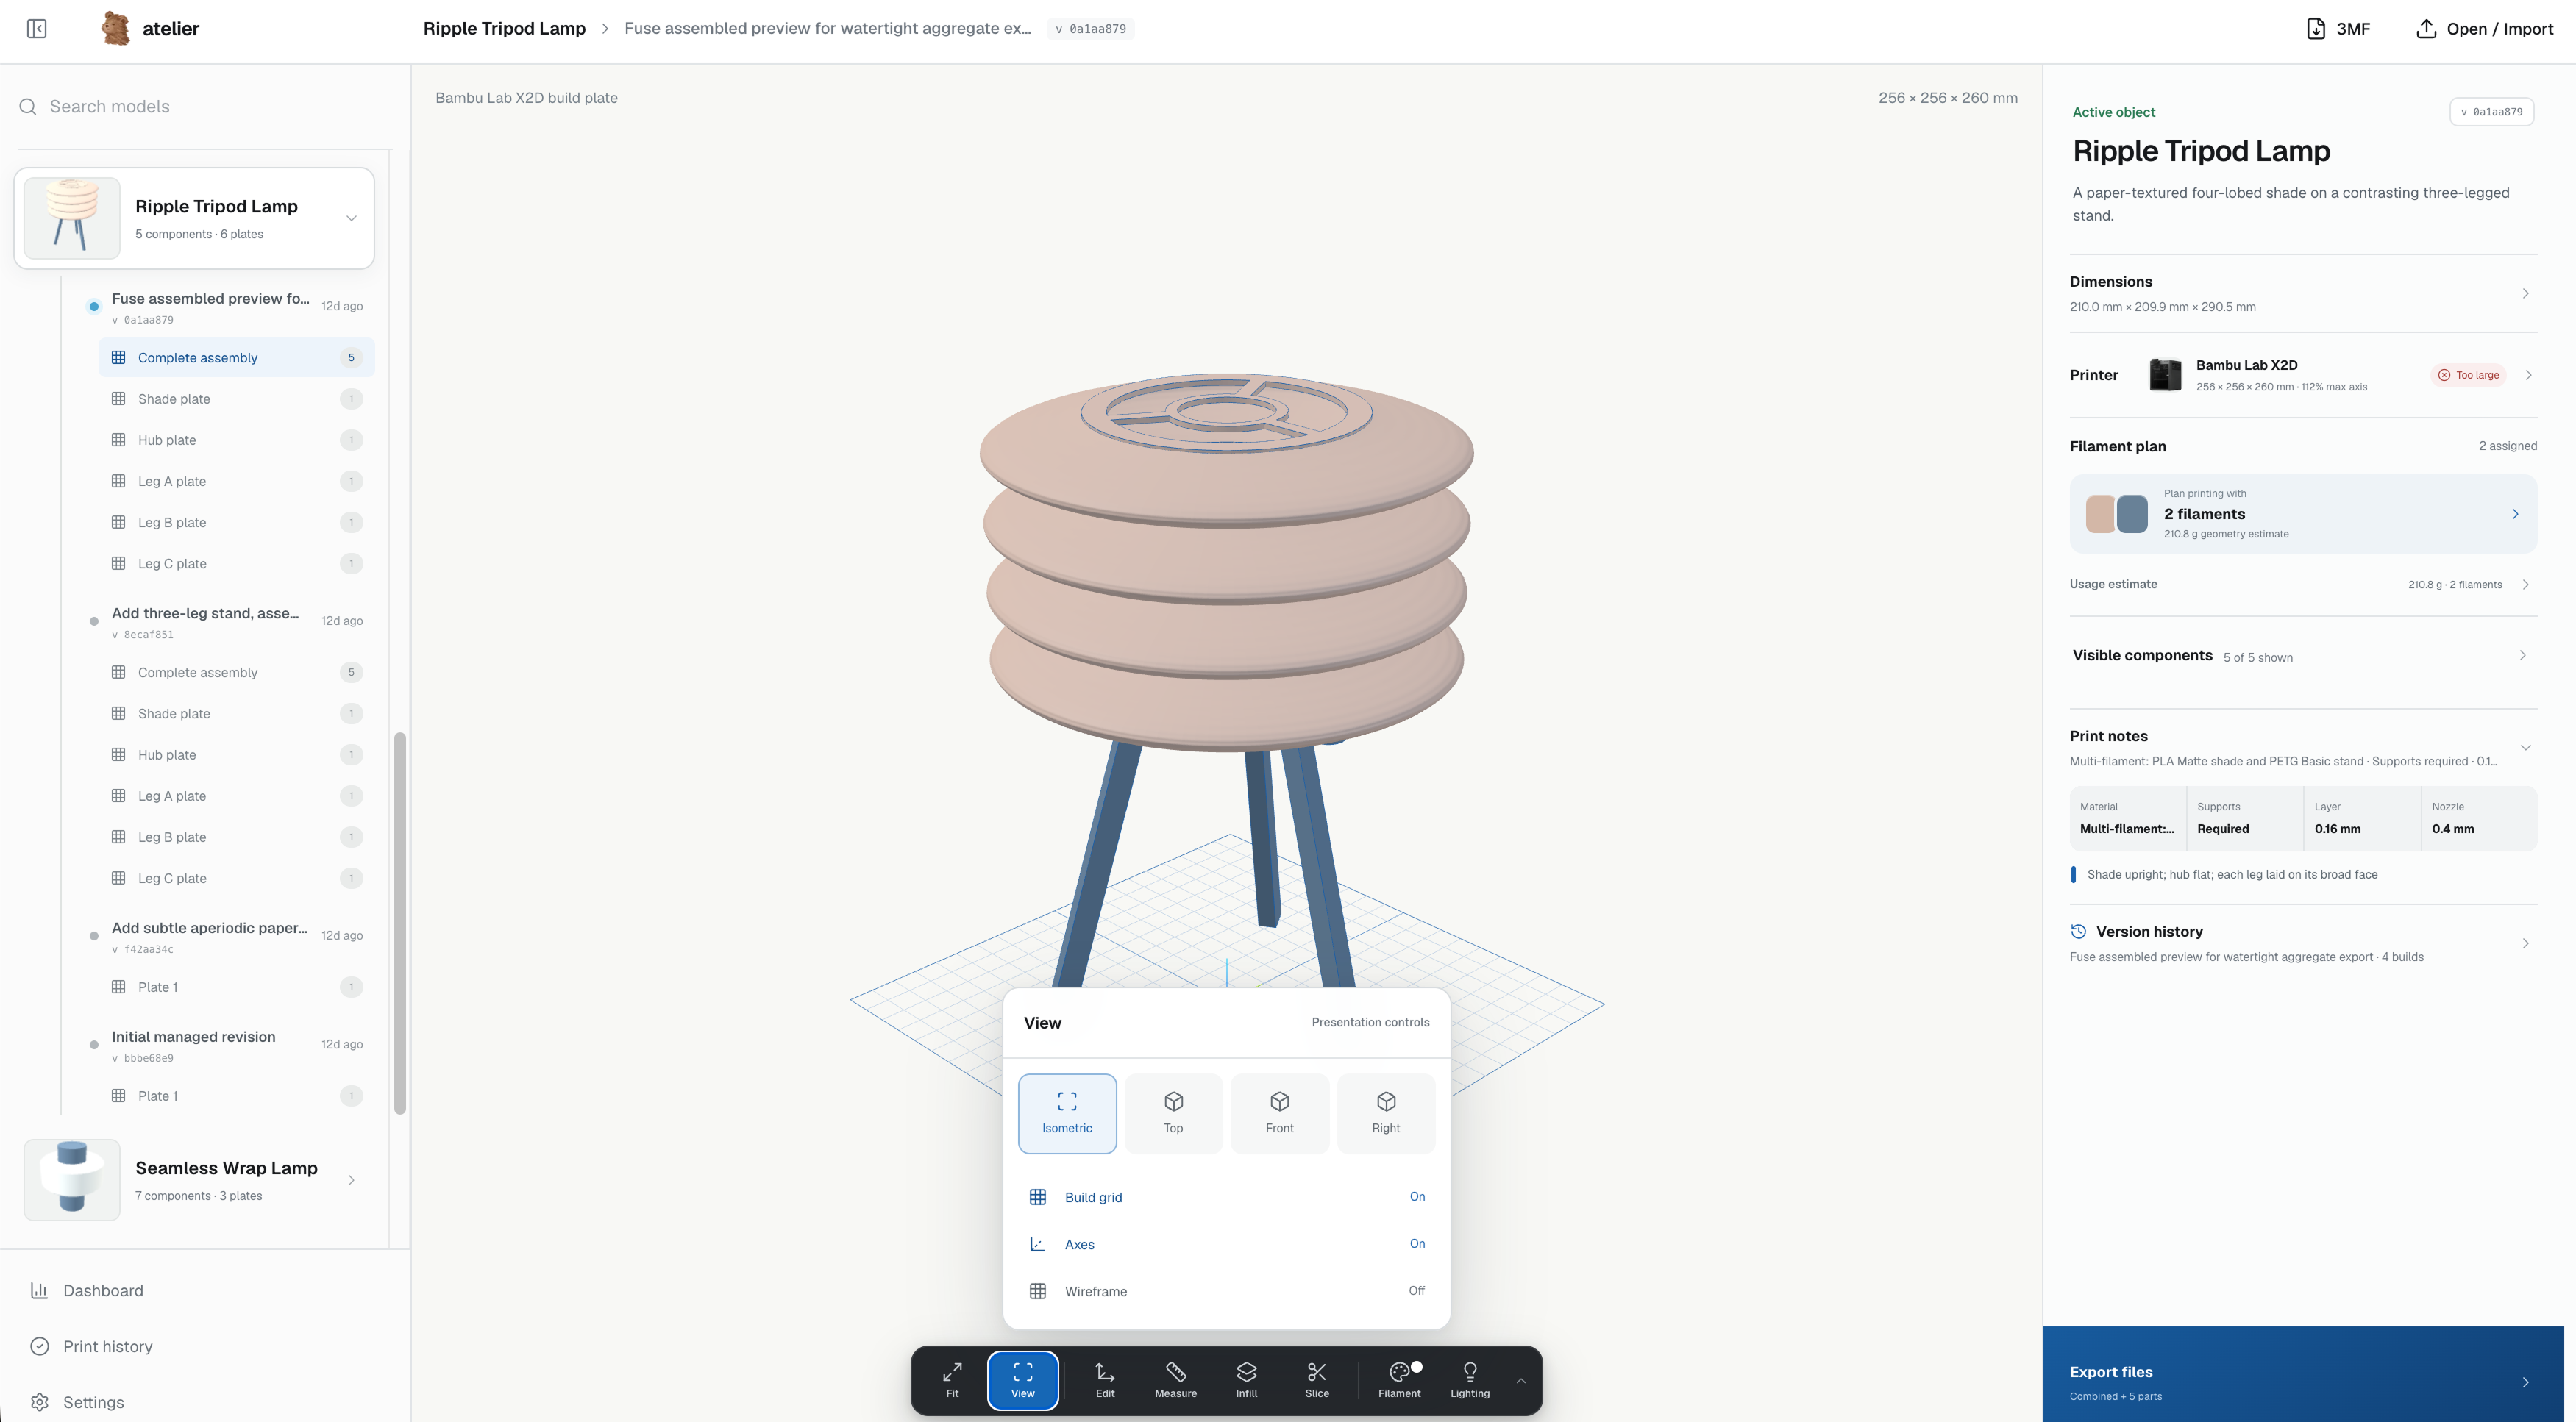
Task: Expand the Dimensions section
Action: [2302, 293]
